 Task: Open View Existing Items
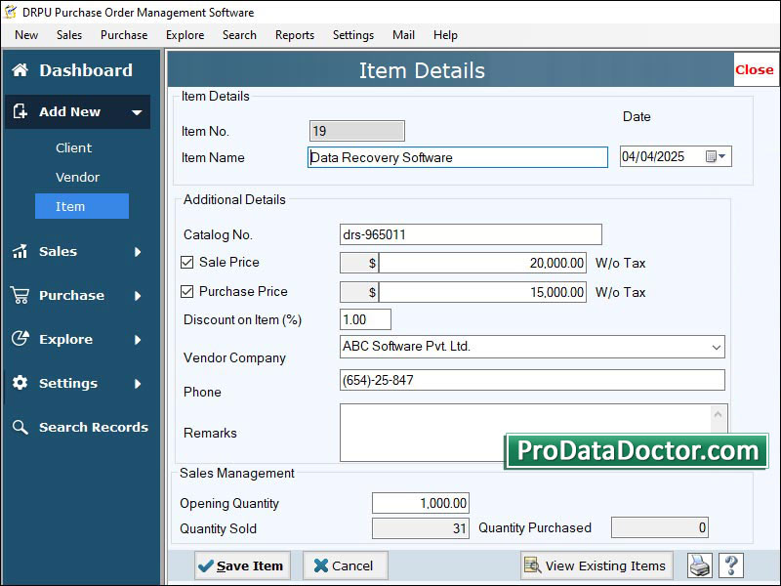click(x=596, y=565)
